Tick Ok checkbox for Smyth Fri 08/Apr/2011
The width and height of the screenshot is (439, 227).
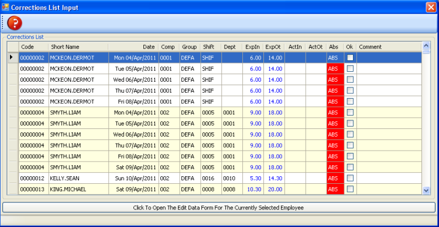(x=350, y=156)
